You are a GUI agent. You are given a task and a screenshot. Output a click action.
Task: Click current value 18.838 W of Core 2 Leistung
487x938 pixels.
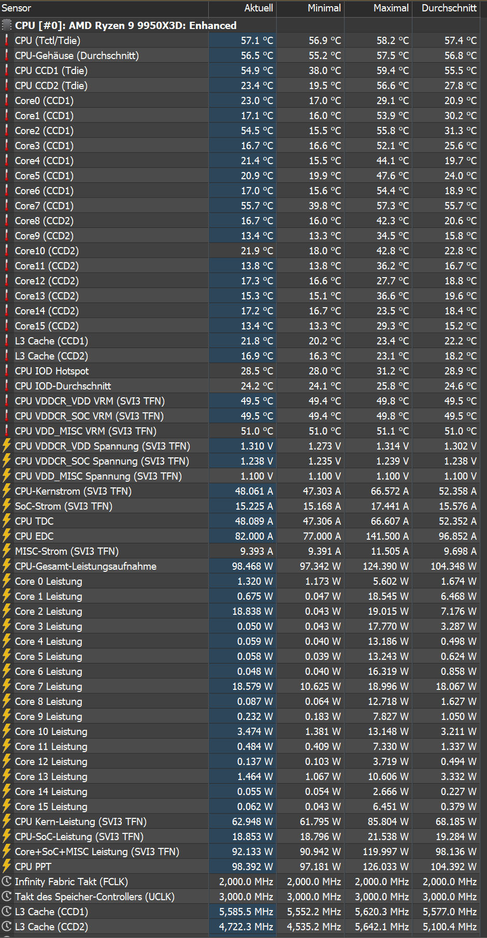coord(252,611)
